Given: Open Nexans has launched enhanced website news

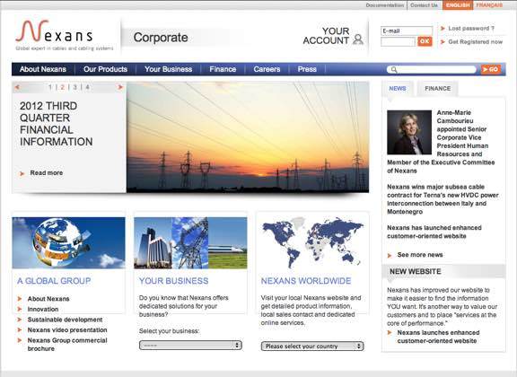Looking at the screenshot, I should pyautogui.click(x=434, y=232).
